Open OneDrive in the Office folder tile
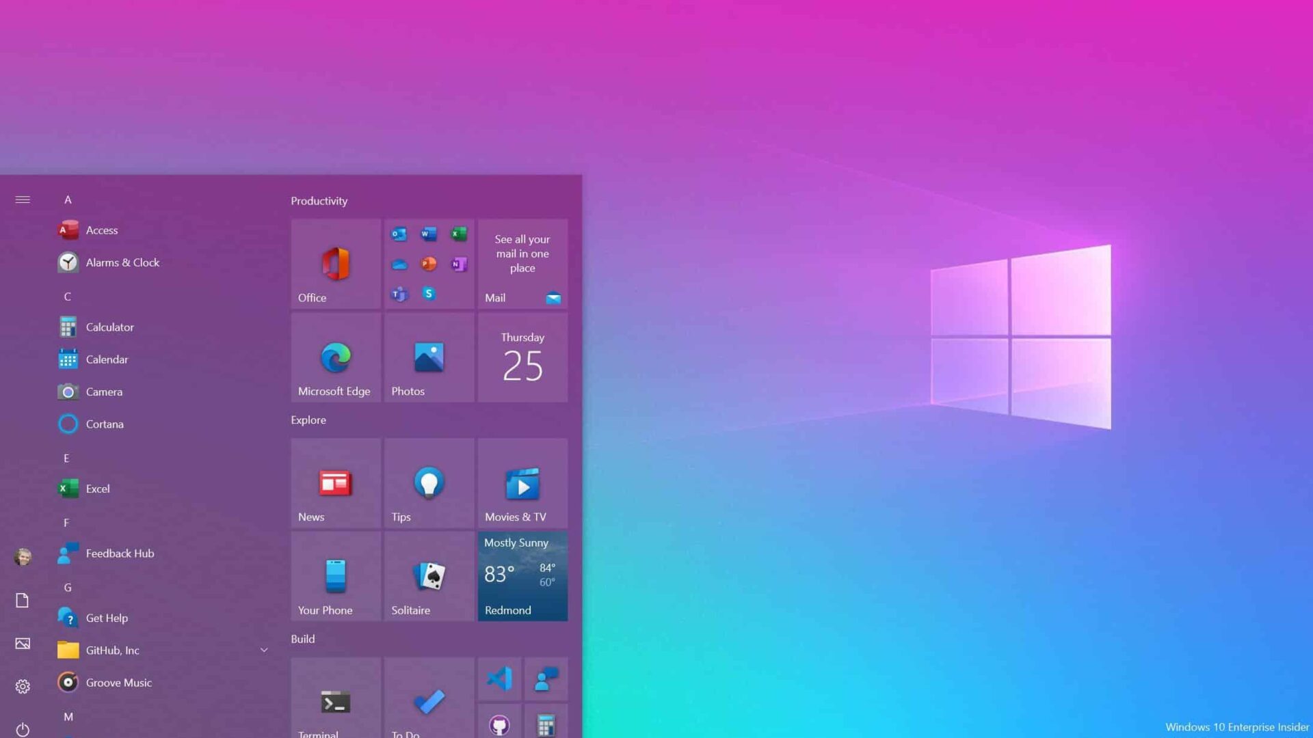Image resolution: width=1313 pixels, height=738 pixels. pyautogui.click(x=399, y=264)
